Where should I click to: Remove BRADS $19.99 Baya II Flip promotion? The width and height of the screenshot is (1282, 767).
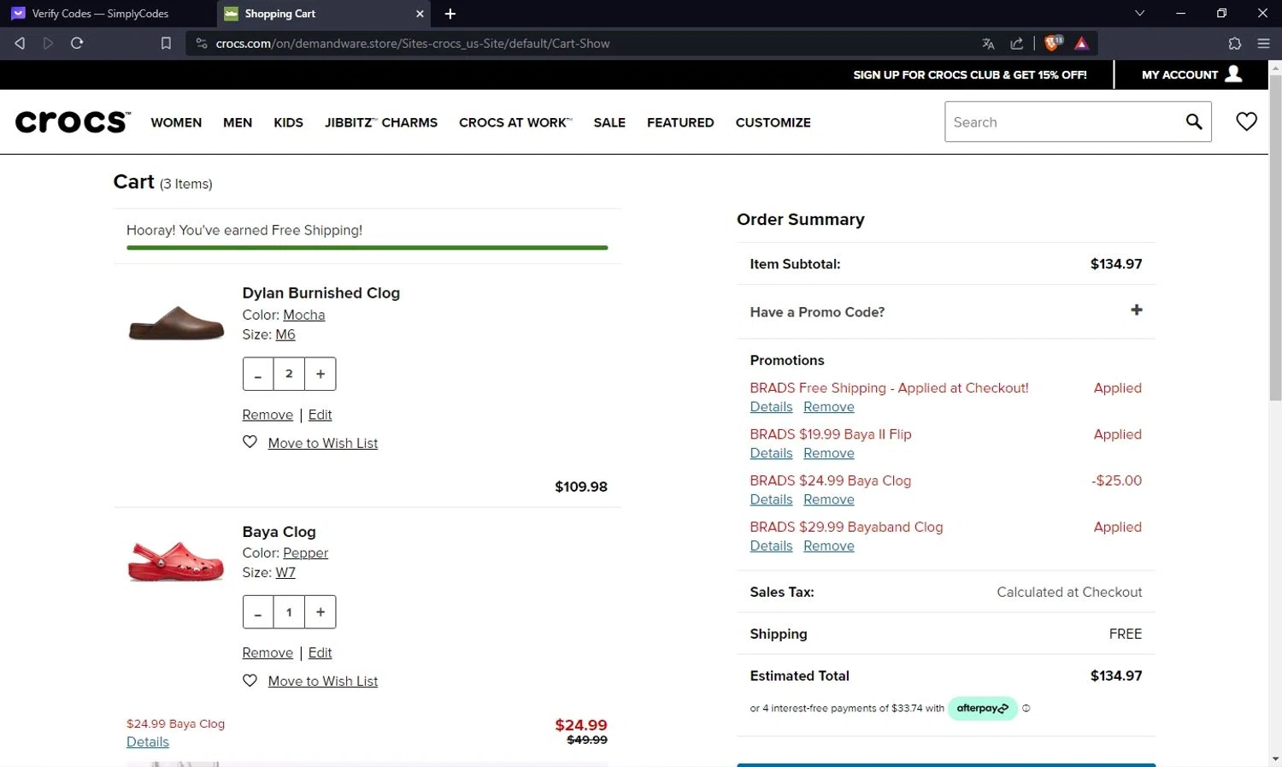(x=829, y=453)
